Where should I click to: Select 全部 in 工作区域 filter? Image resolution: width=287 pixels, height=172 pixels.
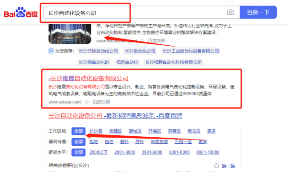coord(78,131)
